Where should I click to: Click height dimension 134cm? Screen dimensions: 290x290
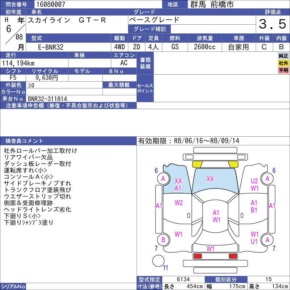coord(280,286)
